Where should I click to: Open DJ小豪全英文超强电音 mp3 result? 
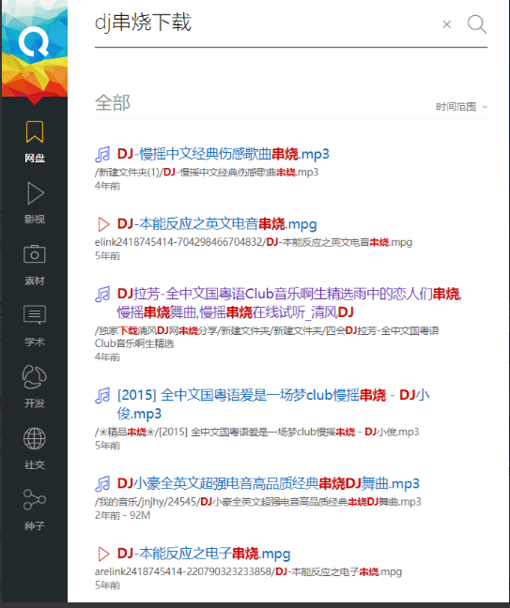269,483
